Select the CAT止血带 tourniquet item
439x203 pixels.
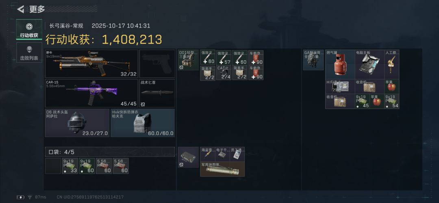coord(224,73)
